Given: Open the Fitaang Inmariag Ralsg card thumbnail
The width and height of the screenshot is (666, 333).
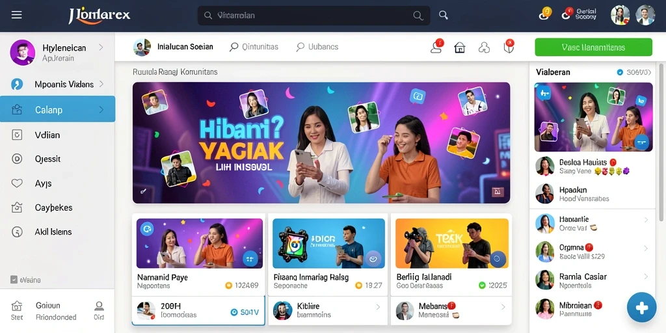Looking at the screenshot, I should pyautogui.click(x=328, y=243).
